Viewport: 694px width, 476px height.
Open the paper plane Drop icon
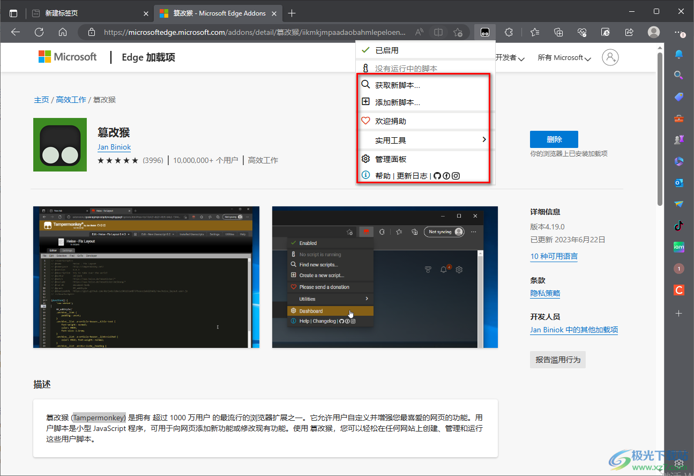click(x=679, y=204)
